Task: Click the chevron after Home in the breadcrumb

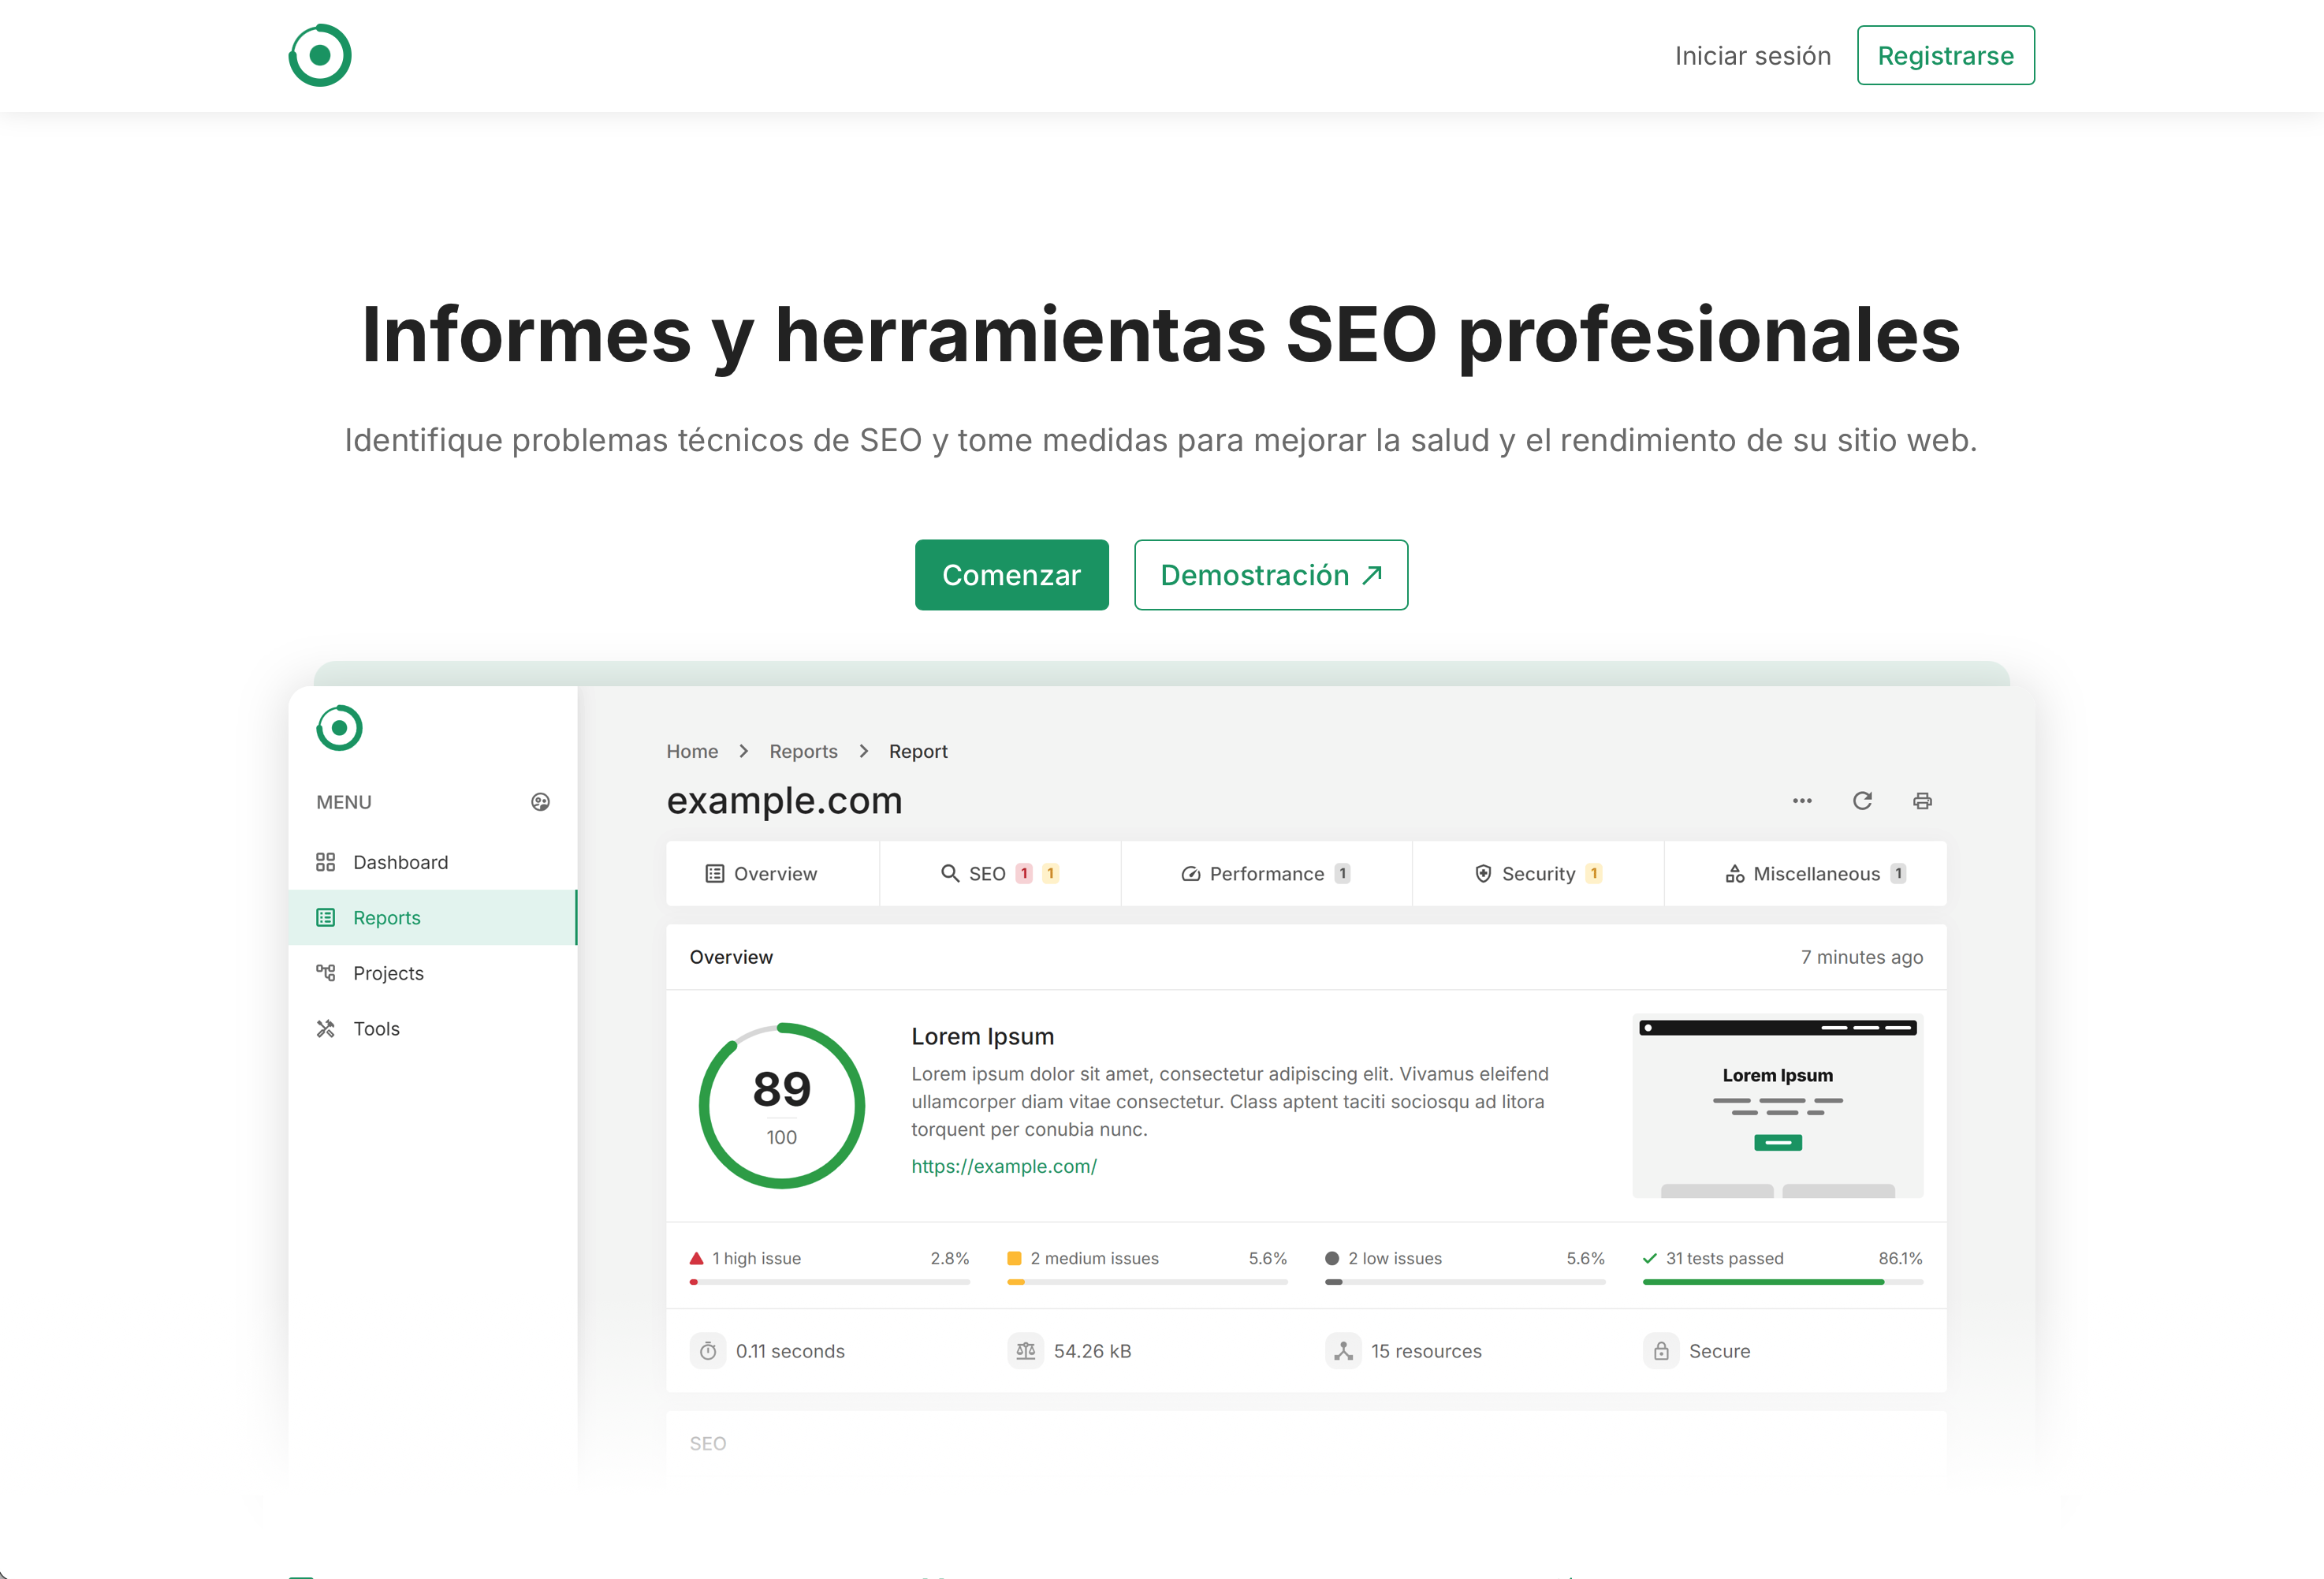Action: (743, 752)
